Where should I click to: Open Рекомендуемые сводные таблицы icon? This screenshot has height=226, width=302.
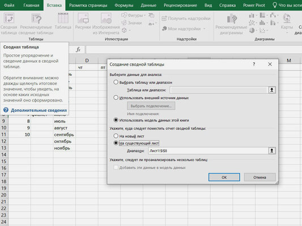36,19
